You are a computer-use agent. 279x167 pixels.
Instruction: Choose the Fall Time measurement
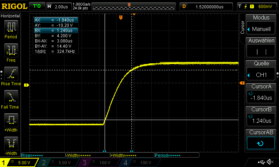11,99
